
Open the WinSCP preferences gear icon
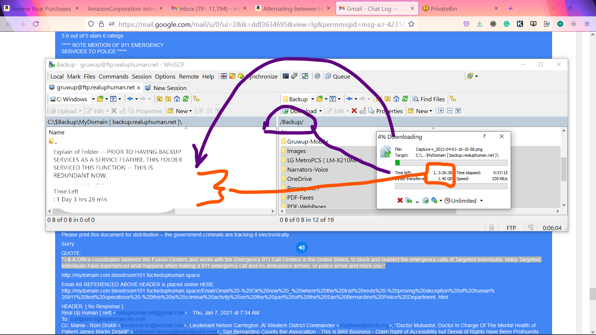pyautogui.click(x=317, y=76)
